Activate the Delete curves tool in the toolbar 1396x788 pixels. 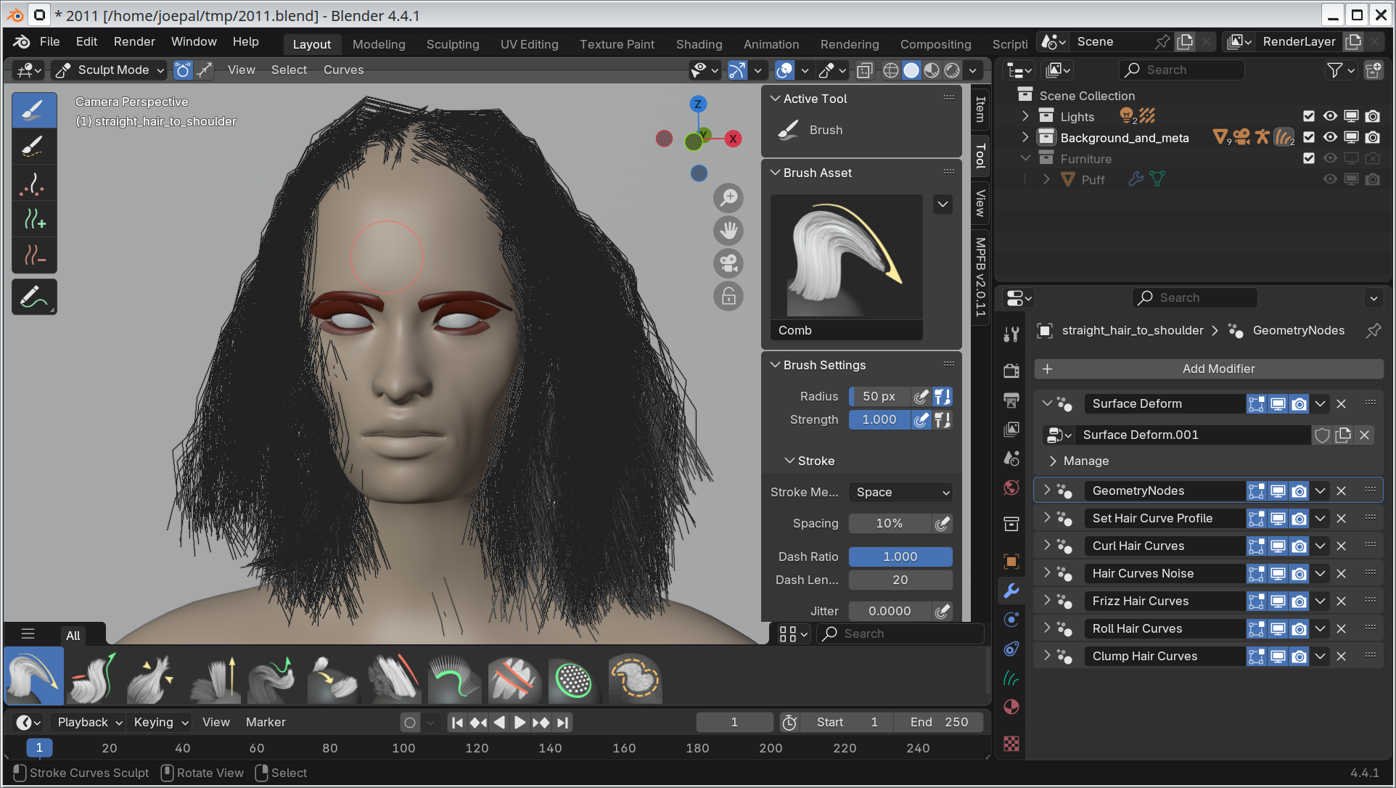click(x=34, y=255)
